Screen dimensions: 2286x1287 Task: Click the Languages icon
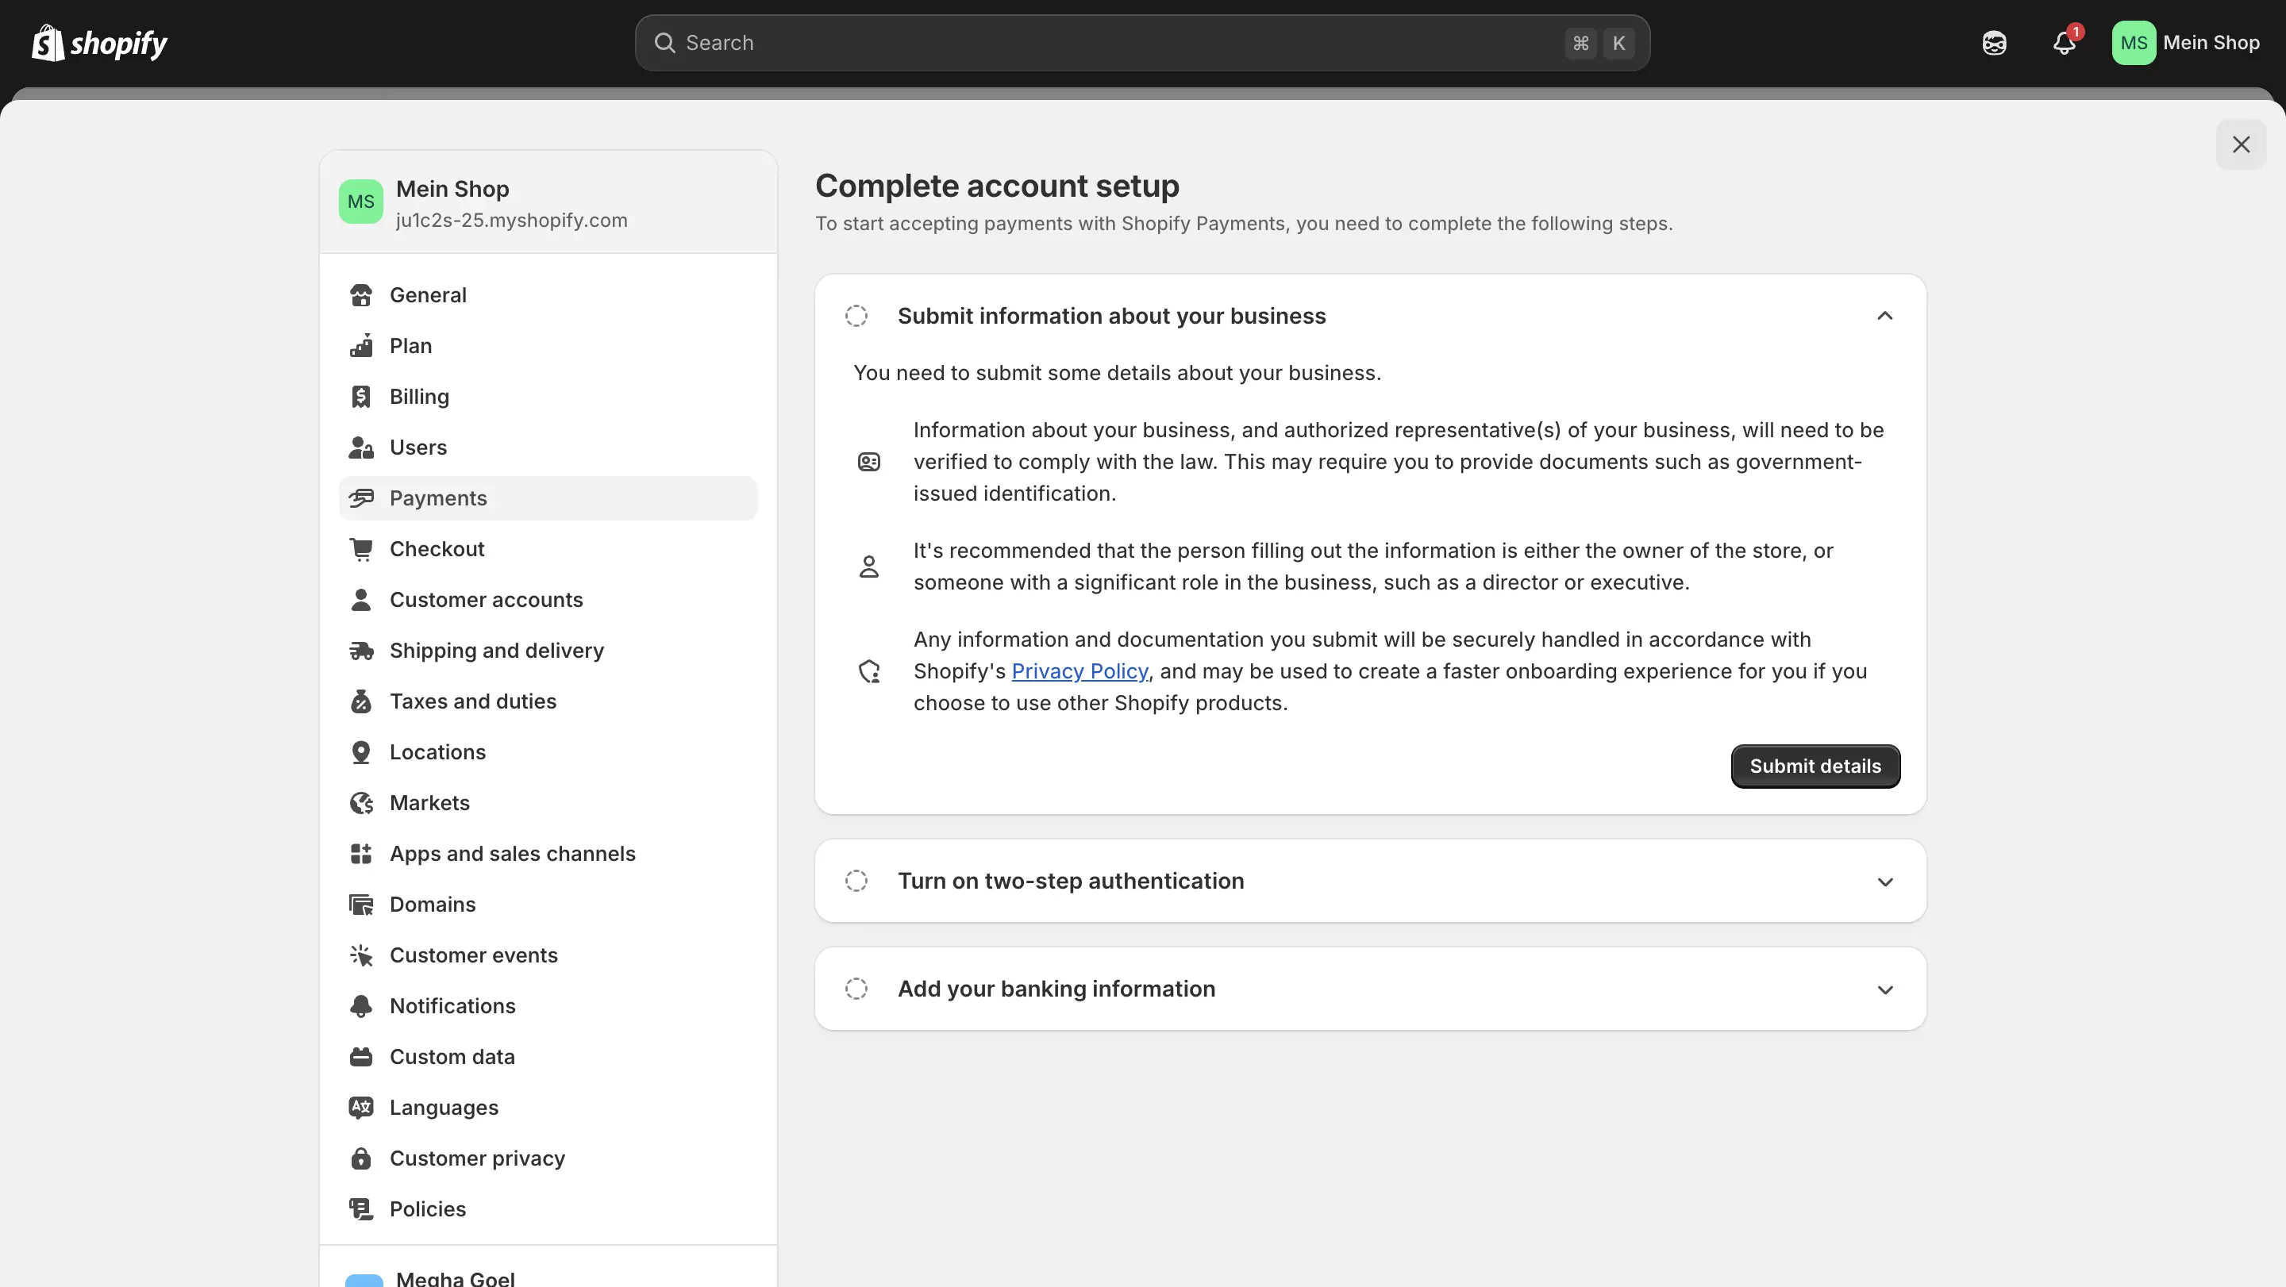pyautogui.click(x=361, y=1107)
